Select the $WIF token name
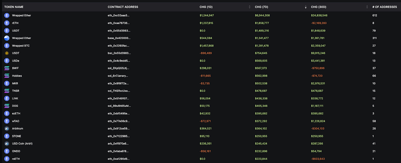The image size is (401, 163). click(x=15, y=68)
